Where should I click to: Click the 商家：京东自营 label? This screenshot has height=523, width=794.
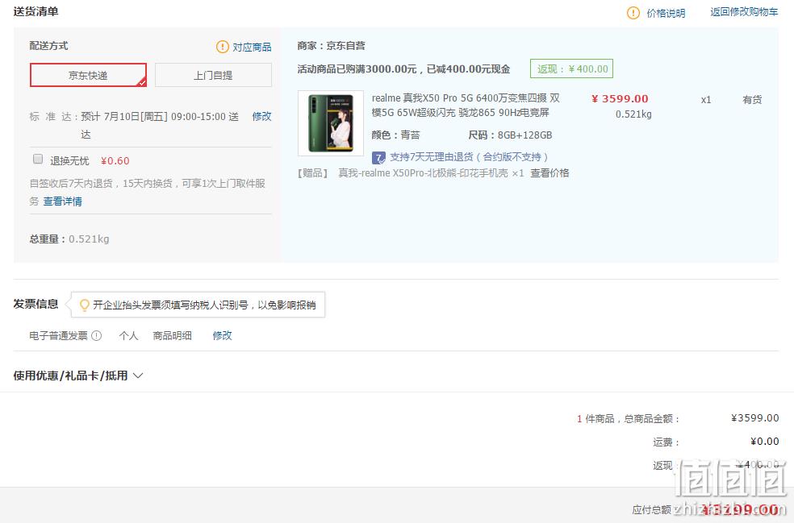point(331,45)
